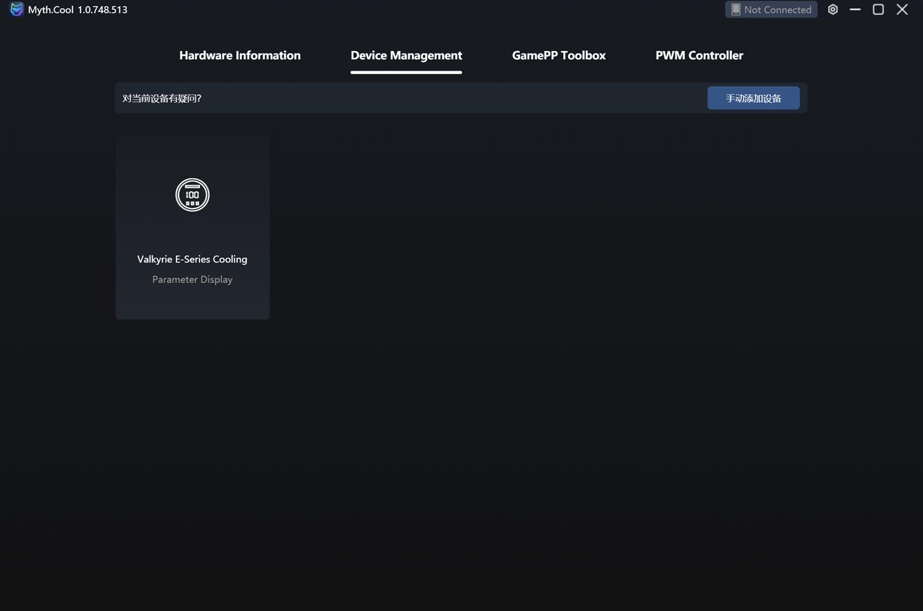Go to the PWM Controller tab
Screen dimensions: 923x611
tap(699, 55)
